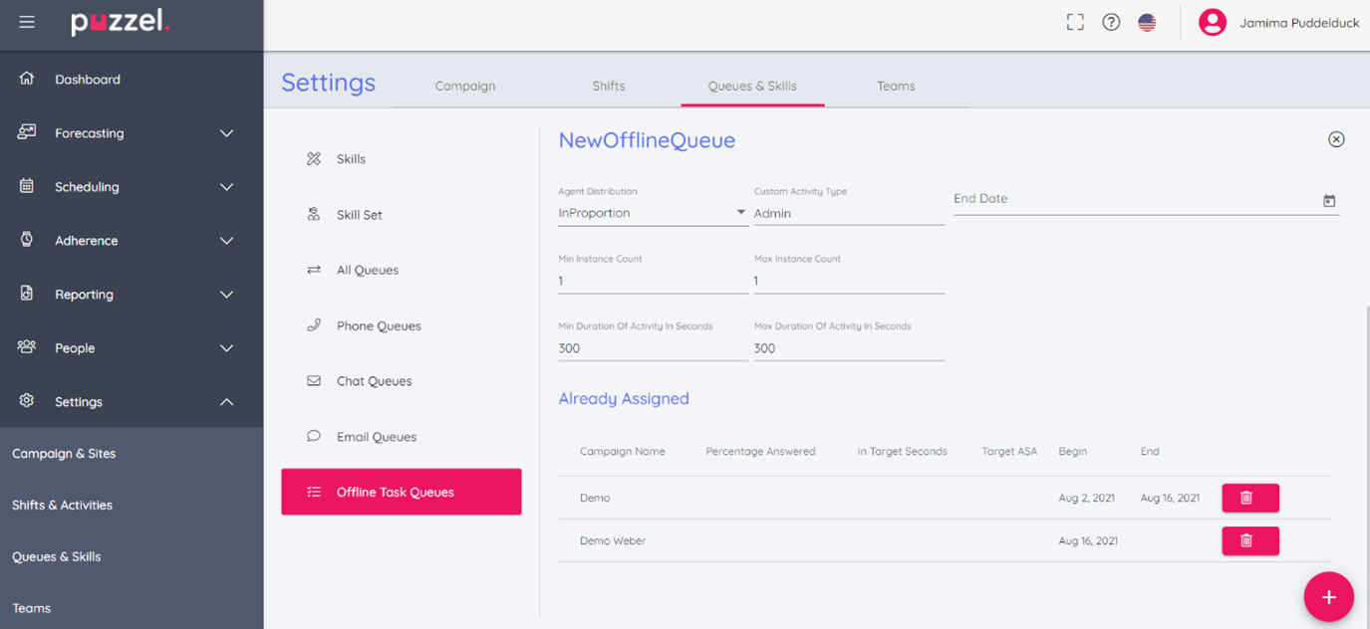This screenshot has width=1370, height=629.
Task: Select Phone Queues in the list
Action: [x=379, y=325]
